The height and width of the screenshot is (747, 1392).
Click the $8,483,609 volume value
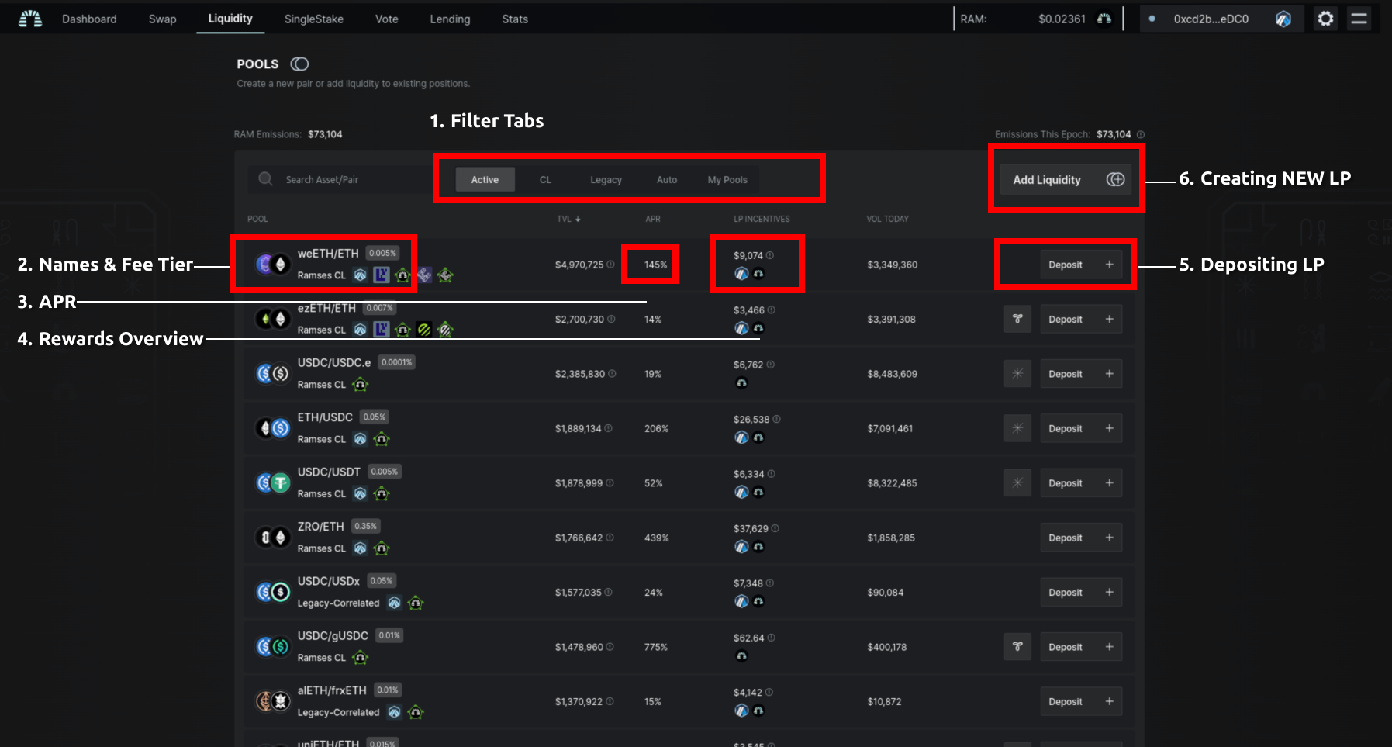892,374
